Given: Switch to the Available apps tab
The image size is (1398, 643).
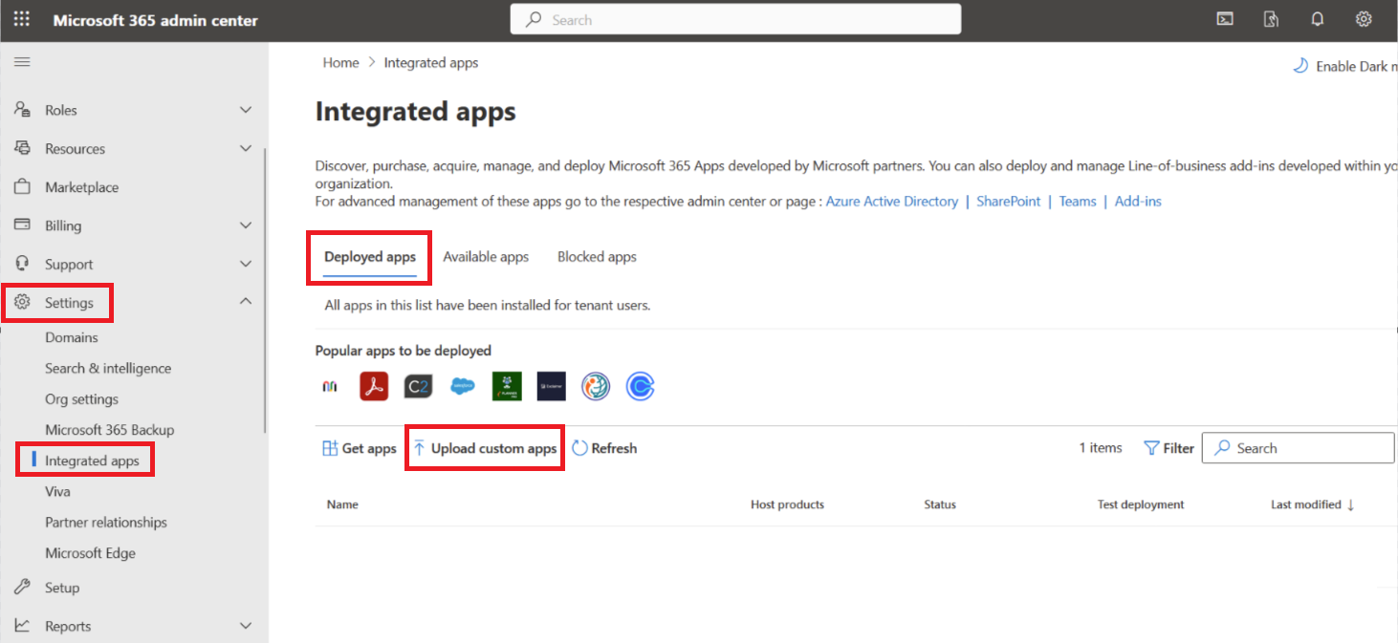Looking at the screenshot, I should tap(486, 257).
